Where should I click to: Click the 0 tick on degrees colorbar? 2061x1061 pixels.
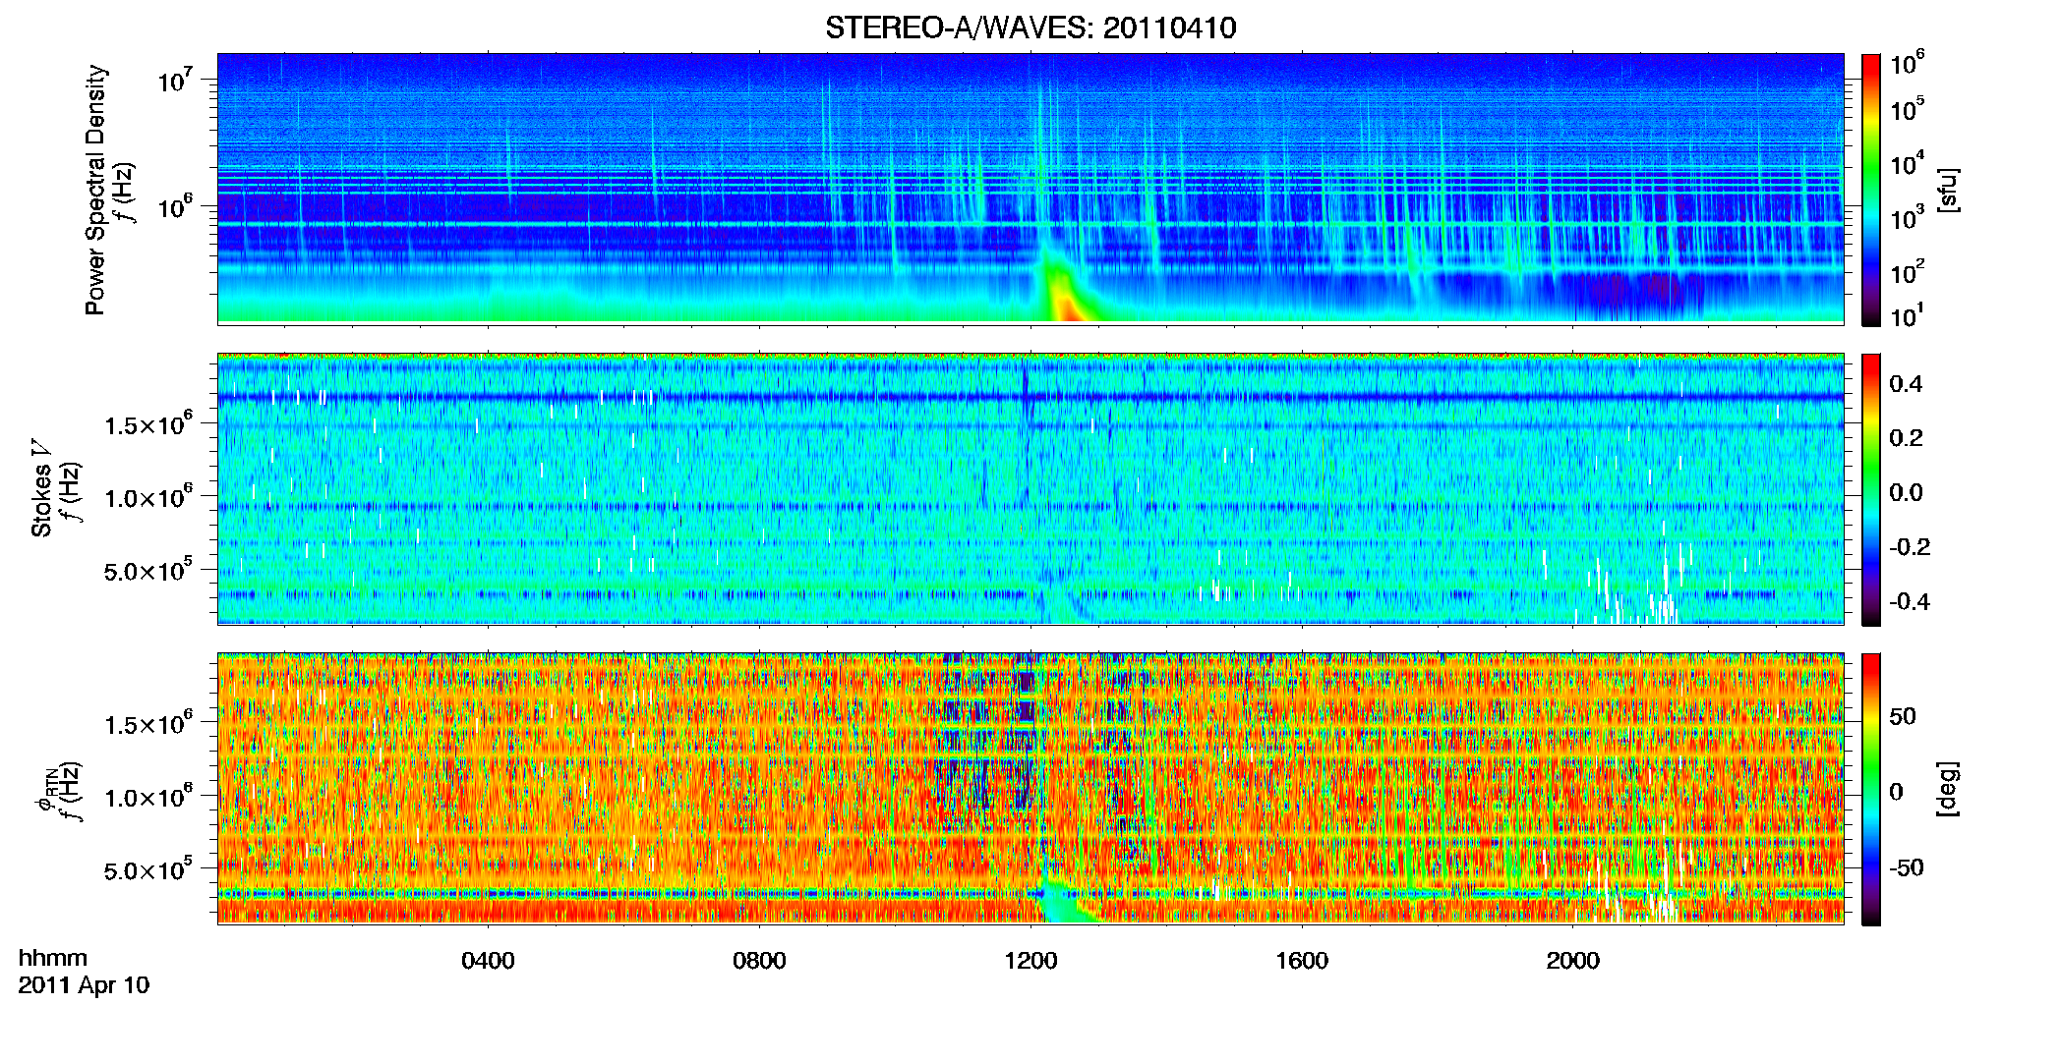pyautogui.click(x=1897, y=791)
